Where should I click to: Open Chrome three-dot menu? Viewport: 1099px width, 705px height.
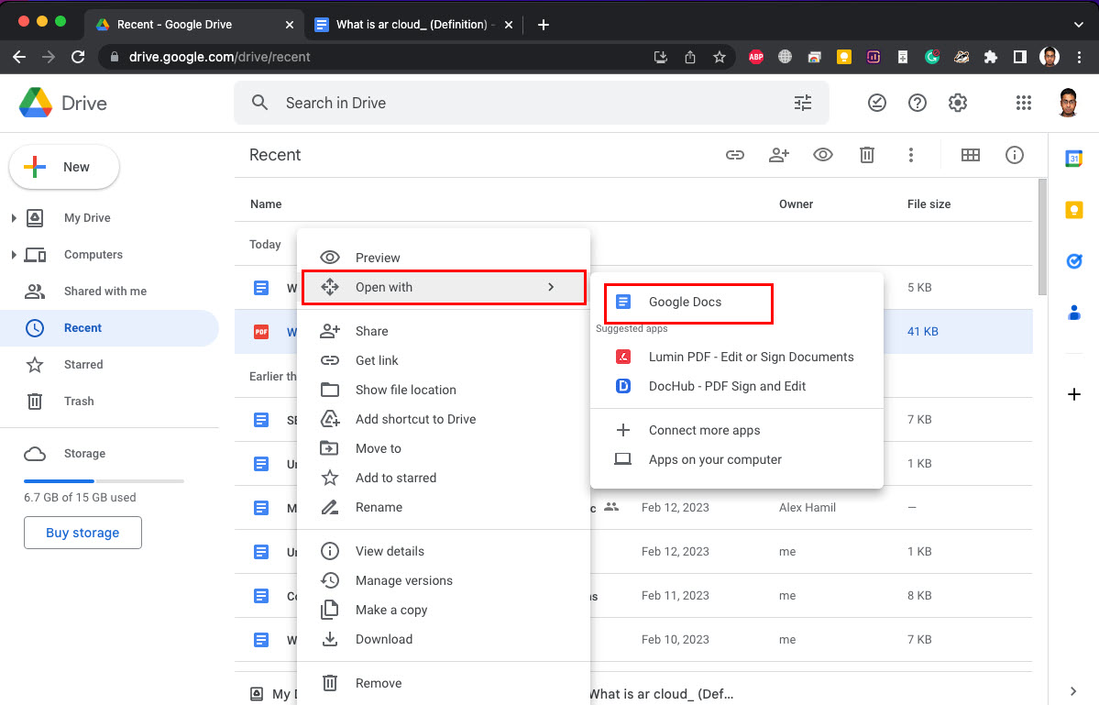pyautogui.click(x=1079, y=57)
